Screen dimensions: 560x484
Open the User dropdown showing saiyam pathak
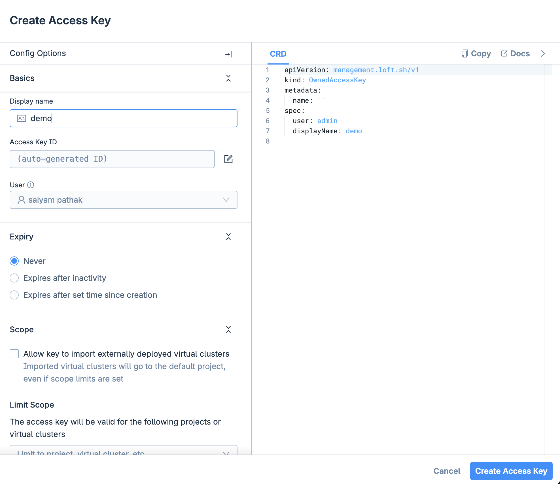[124, 200]
